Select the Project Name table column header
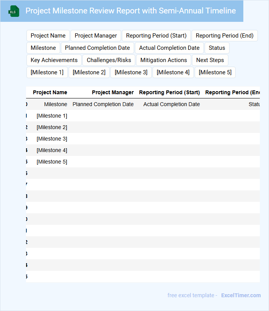 click(x=50, y=92)
